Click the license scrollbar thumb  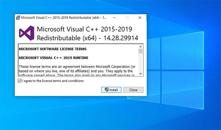click(x=140, y=51)
